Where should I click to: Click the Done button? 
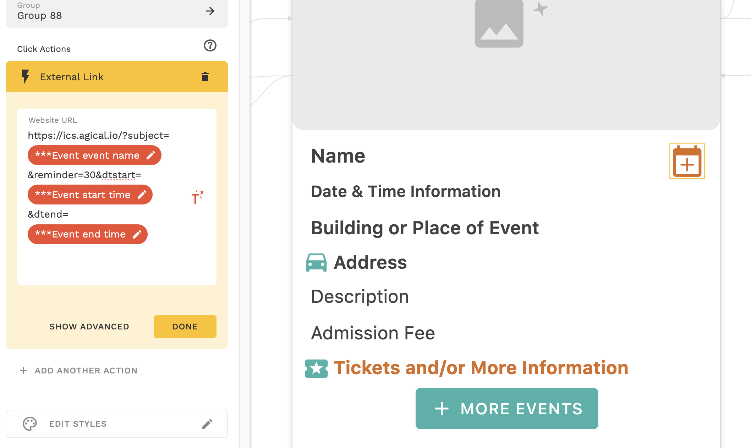(185, 327)
